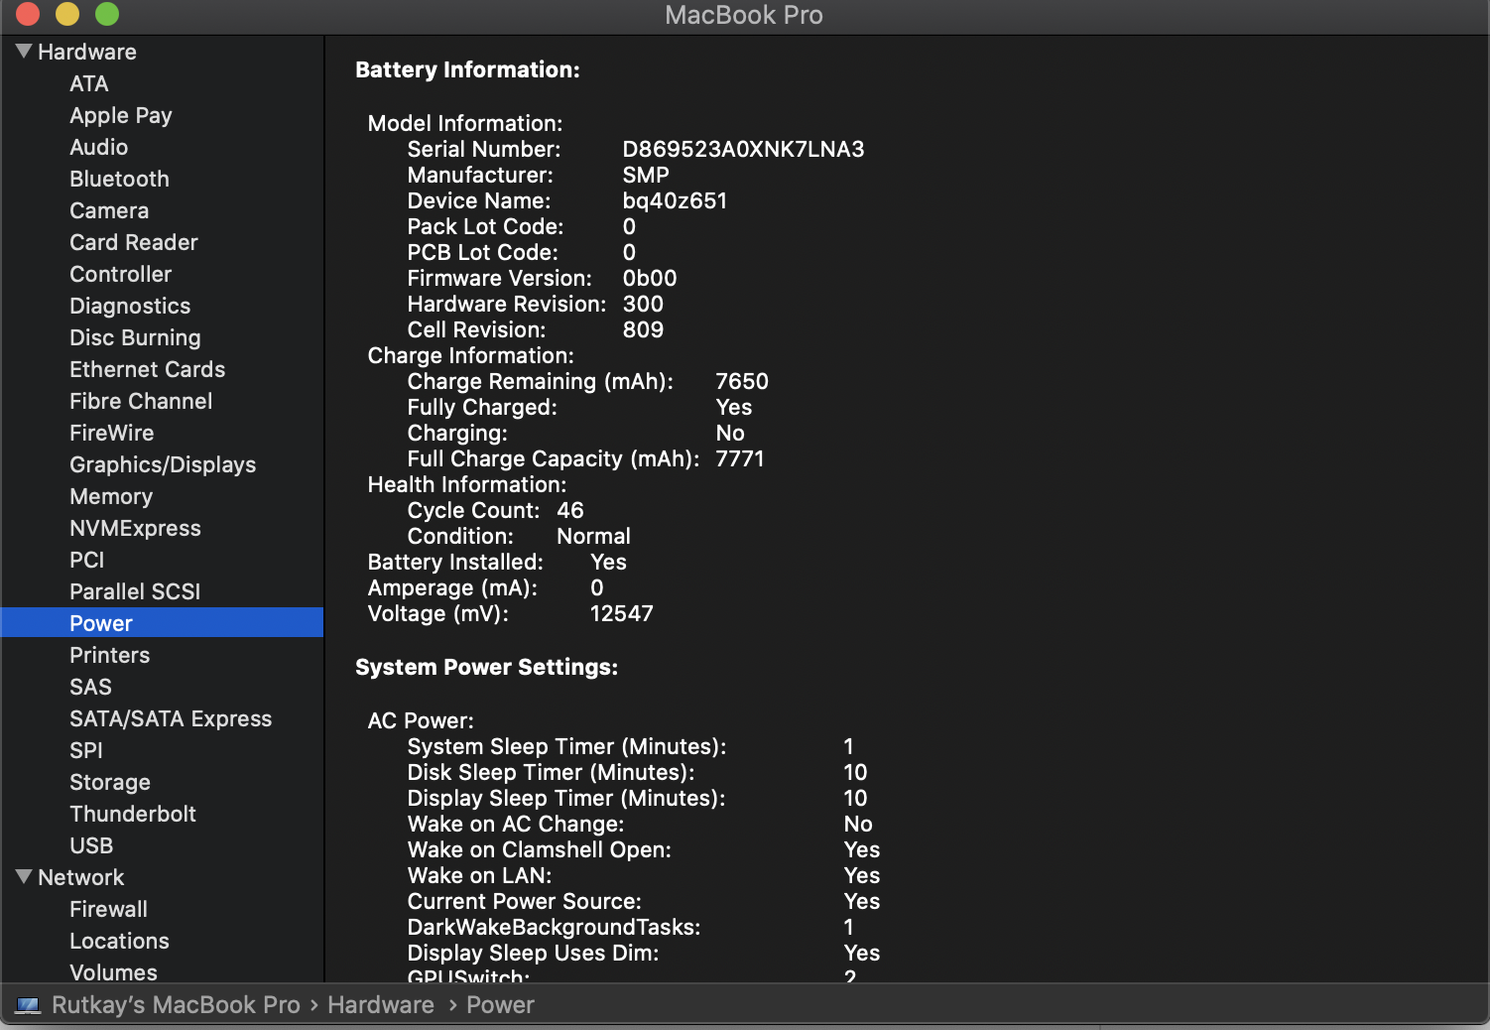Click the Cycle Count value 46
The height and width of the screenshot is (1030, 1490).
[x=570, y=510]
